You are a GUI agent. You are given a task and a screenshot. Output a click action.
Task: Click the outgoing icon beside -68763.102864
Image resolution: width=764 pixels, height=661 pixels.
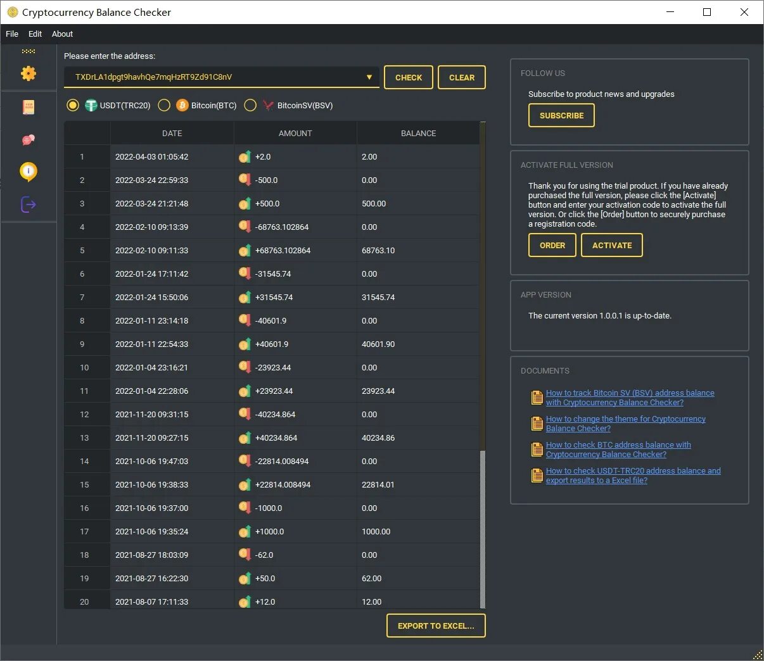click(x=245, y=227)
